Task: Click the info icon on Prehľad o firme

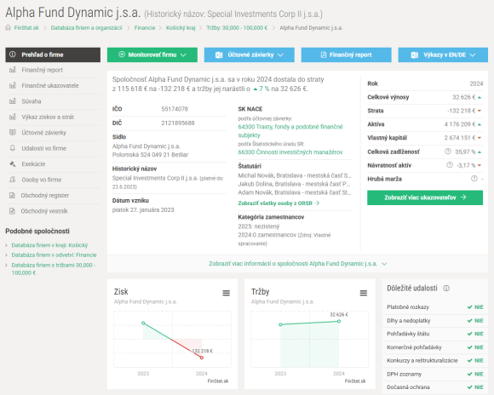Action: tap(12, 54)
